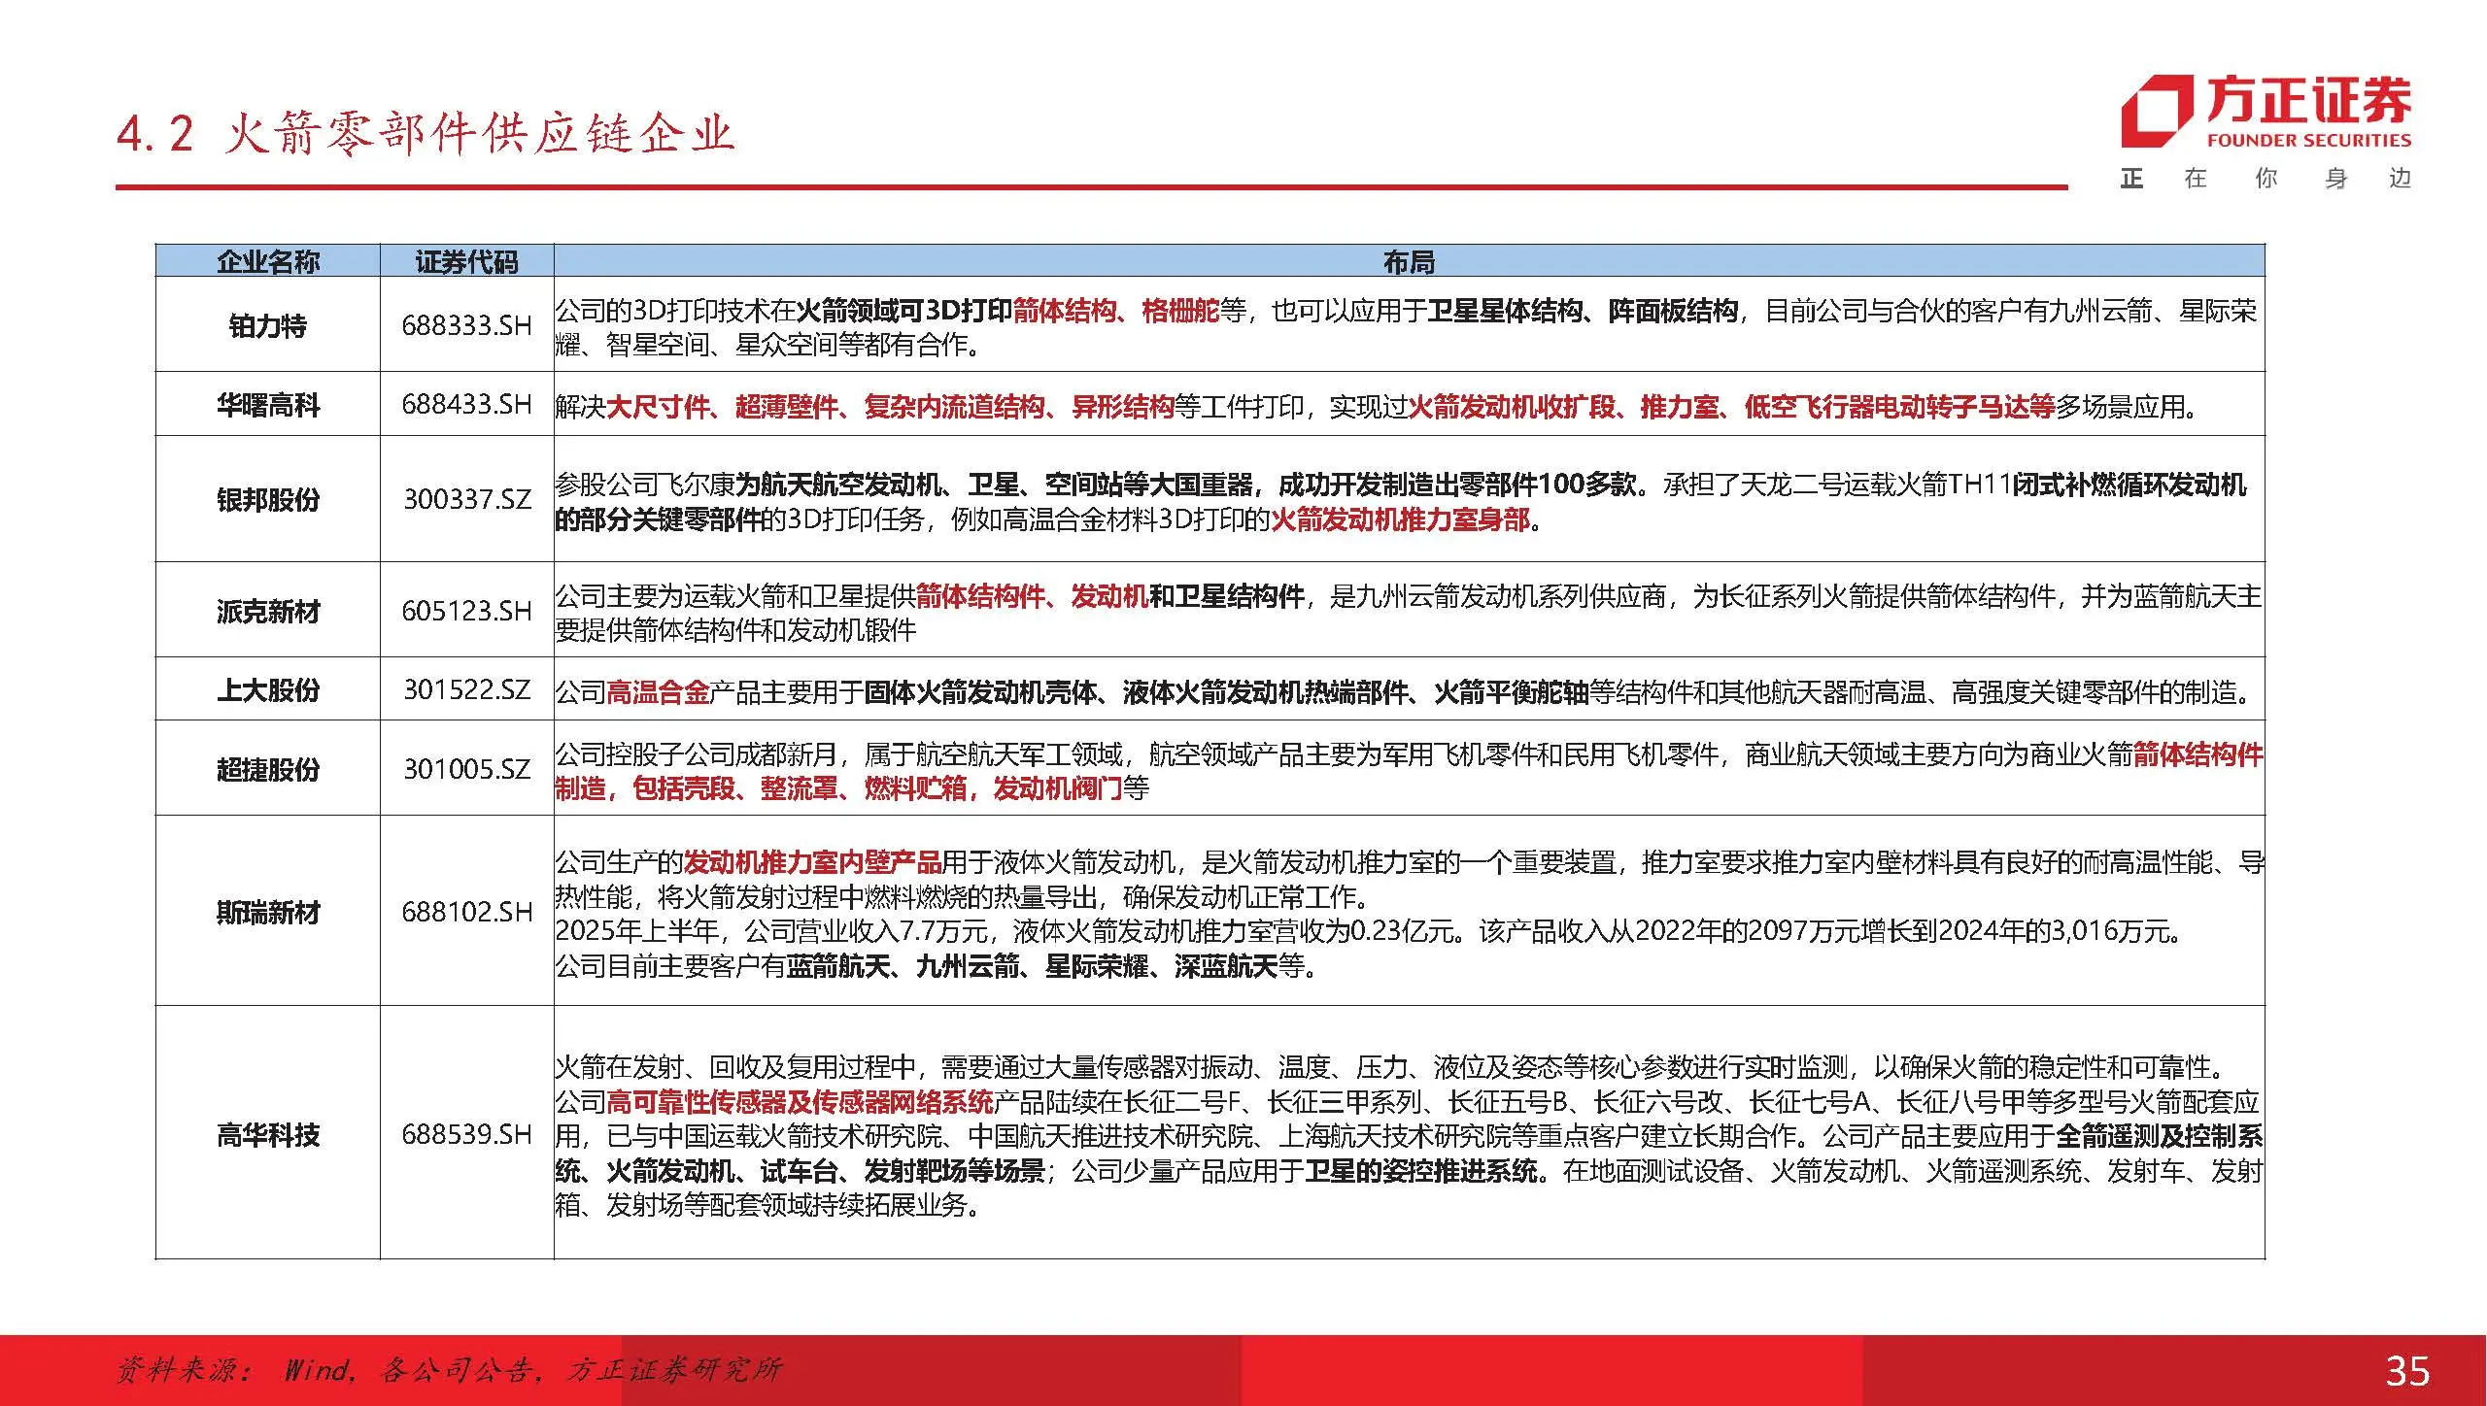Click stock code 688433.SH
Viewport: 2487px width, 1406px height.
coord(466,404)
